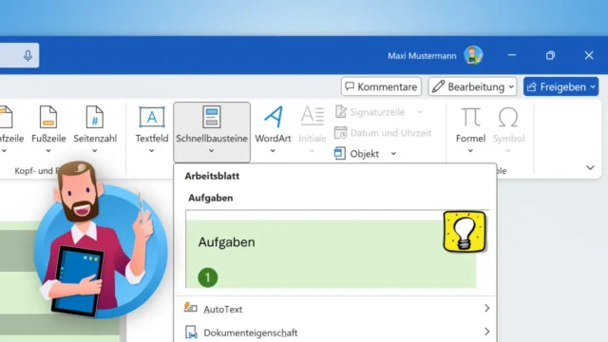The width and height of the screenshot is (608, 342).
Task: Select the Aufgaben building block preview
Action: pos(336,249)
